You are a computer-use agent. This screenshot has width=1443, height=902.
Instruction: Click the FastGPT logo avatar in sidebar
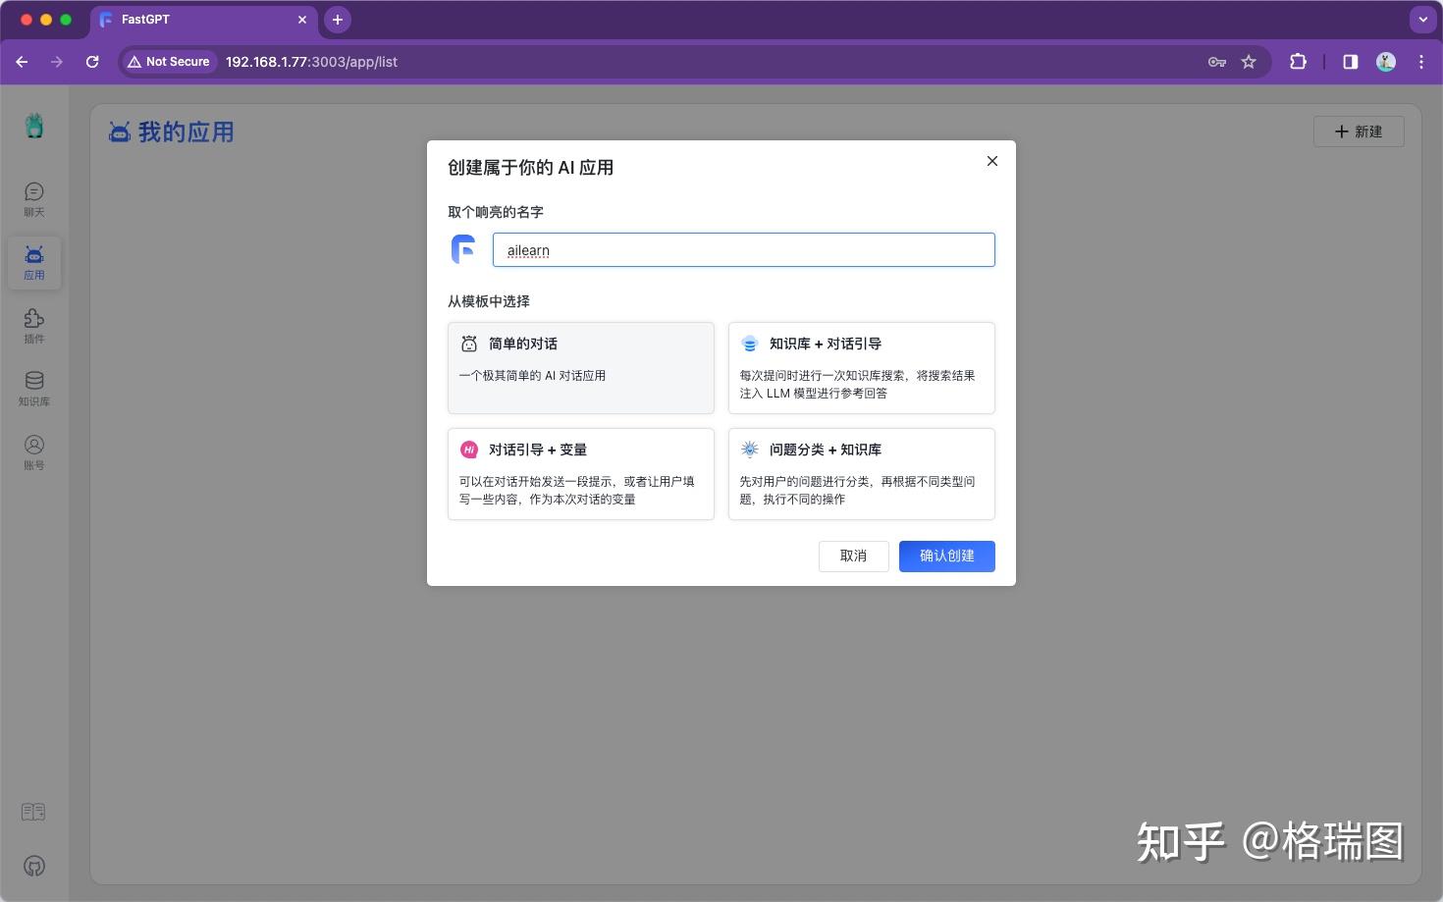tap(34, 126)
